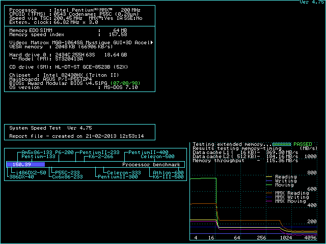This screenshot has width=326, height=244.
Task: Click the Extern. clock 66.82 MHz x 3.0 line
Action: coord(53,22)
